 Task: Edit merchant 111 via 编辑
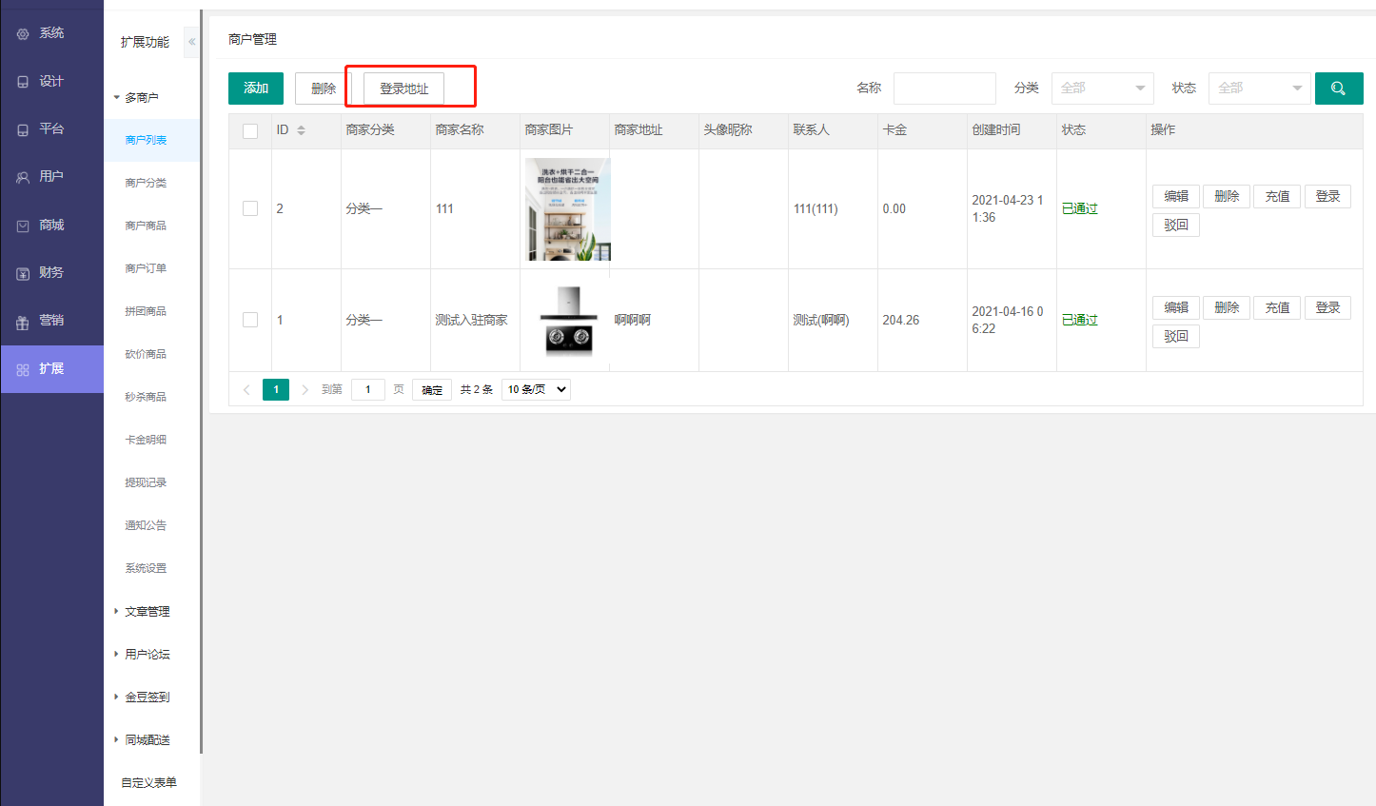(x=1176, y=196)
